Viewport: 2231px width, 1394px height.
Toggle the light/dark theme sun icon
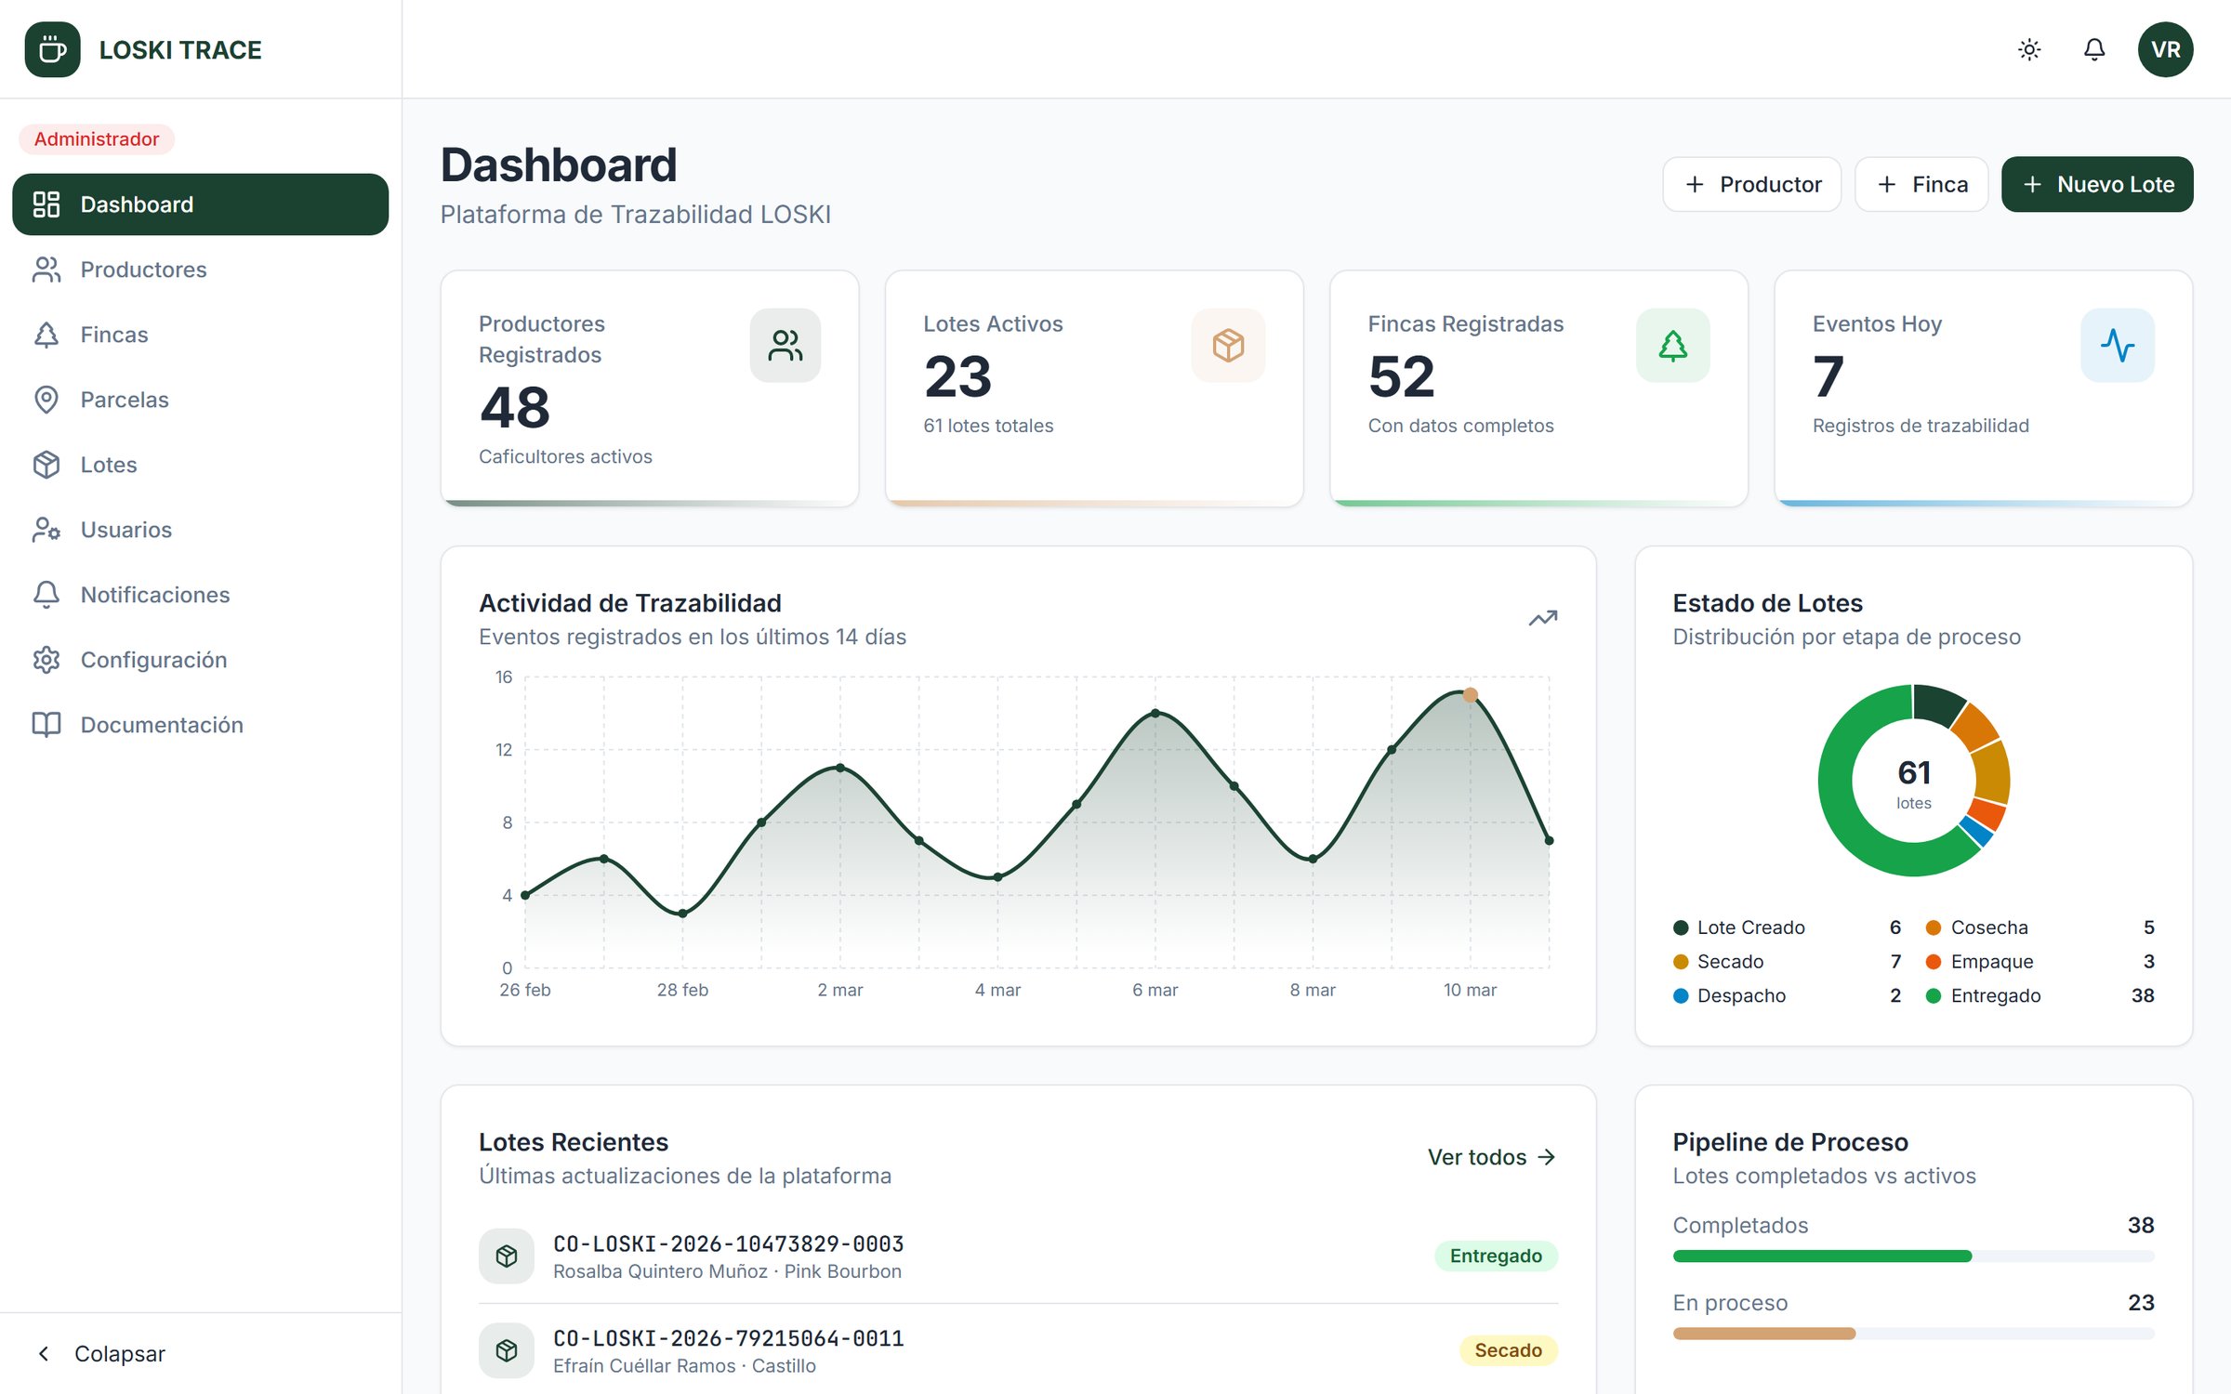coord(2029,49)
